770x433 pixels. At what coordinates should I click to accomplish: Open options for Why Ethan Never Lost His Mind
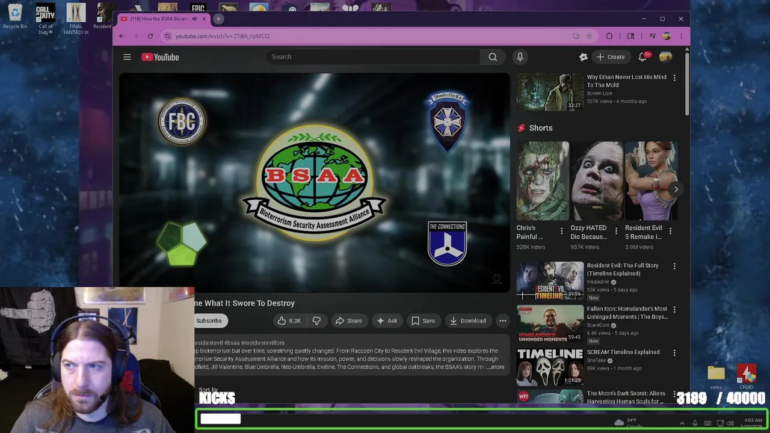click(x=674, y=78)
